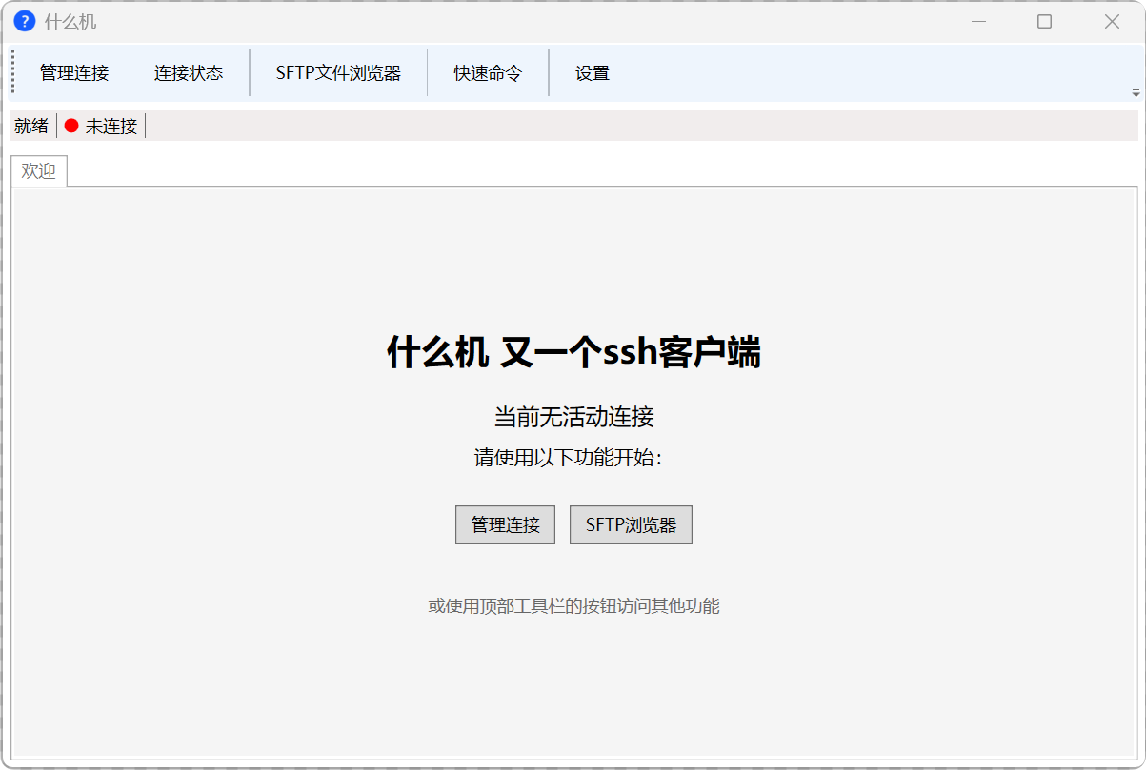The width and height of the screenshot is (1146, 770).
Task: Open 快速命令 in the toolbar
Action: (x=487, y=71)
